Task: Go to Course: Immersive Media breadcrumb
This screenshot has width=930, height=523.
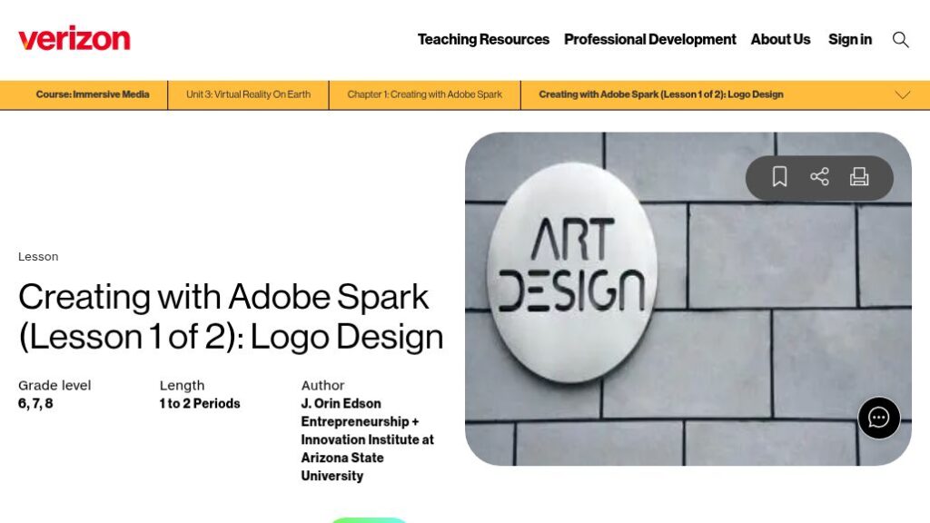Action: coord(93,94)
